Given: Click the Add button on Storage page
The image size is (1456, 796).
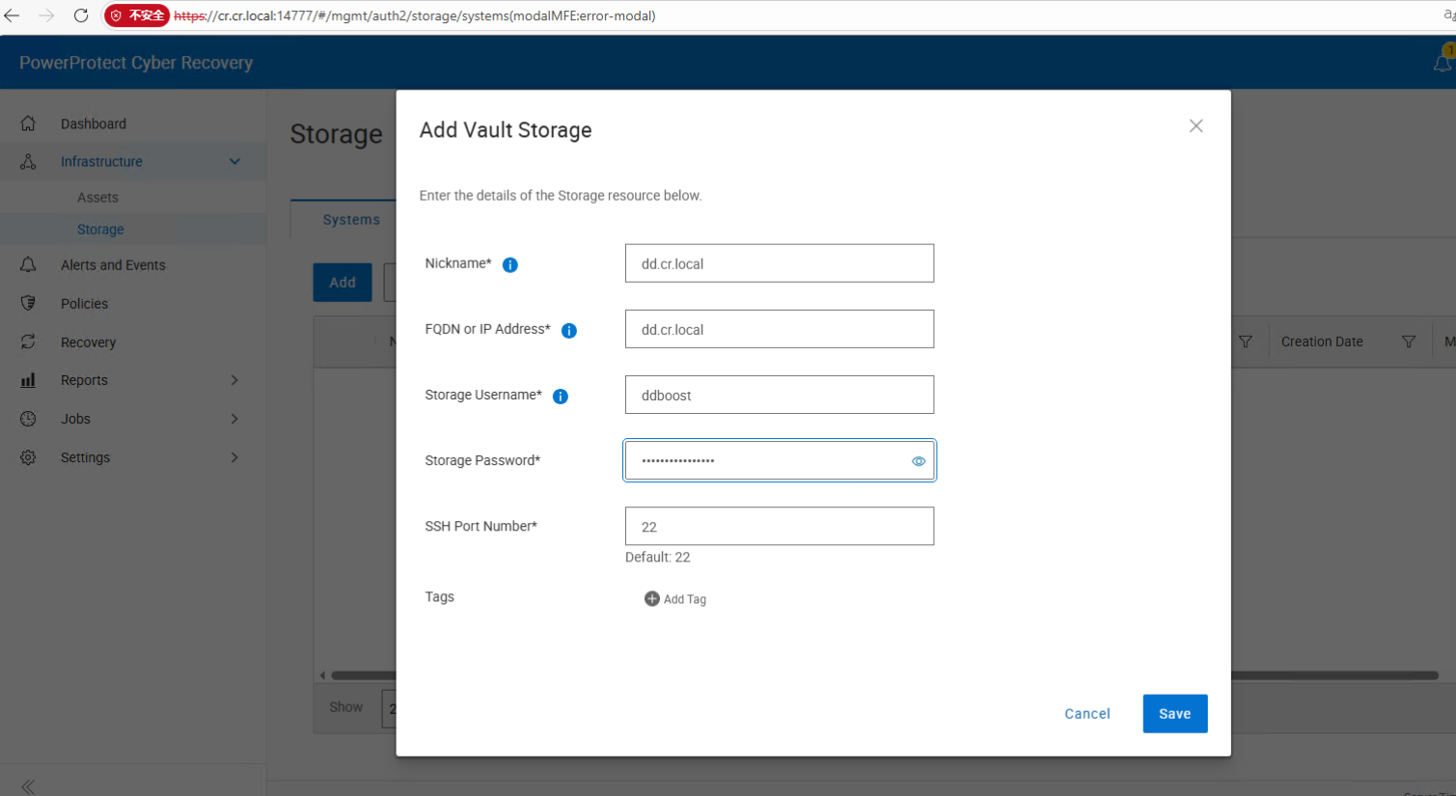Looking at the screenshot, I should point(343,283).
